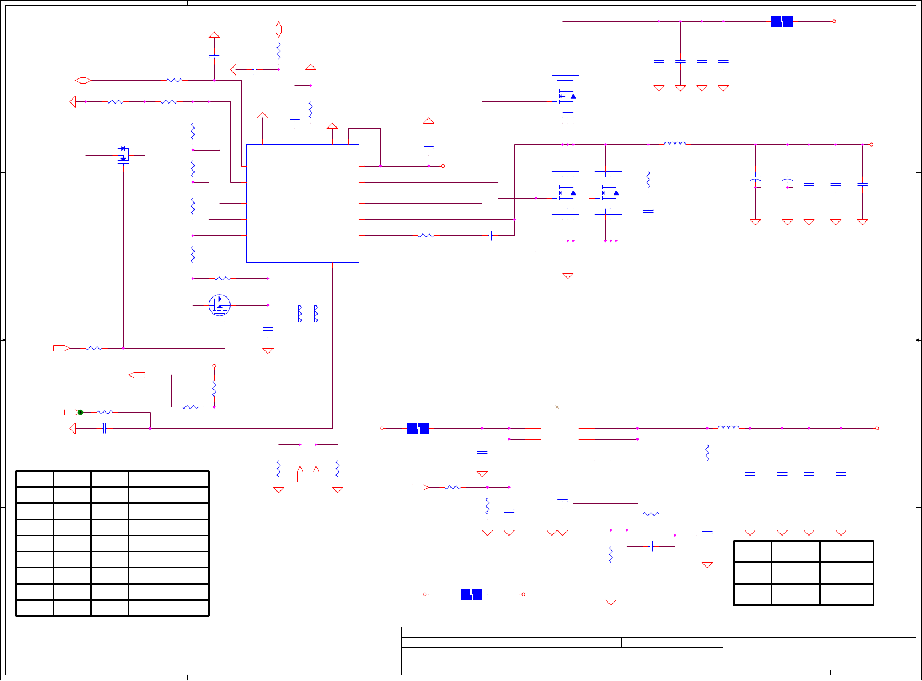This screenshot has width=922, height=681.
Task: Select the output inductor after the switch node
Action: 675,144
